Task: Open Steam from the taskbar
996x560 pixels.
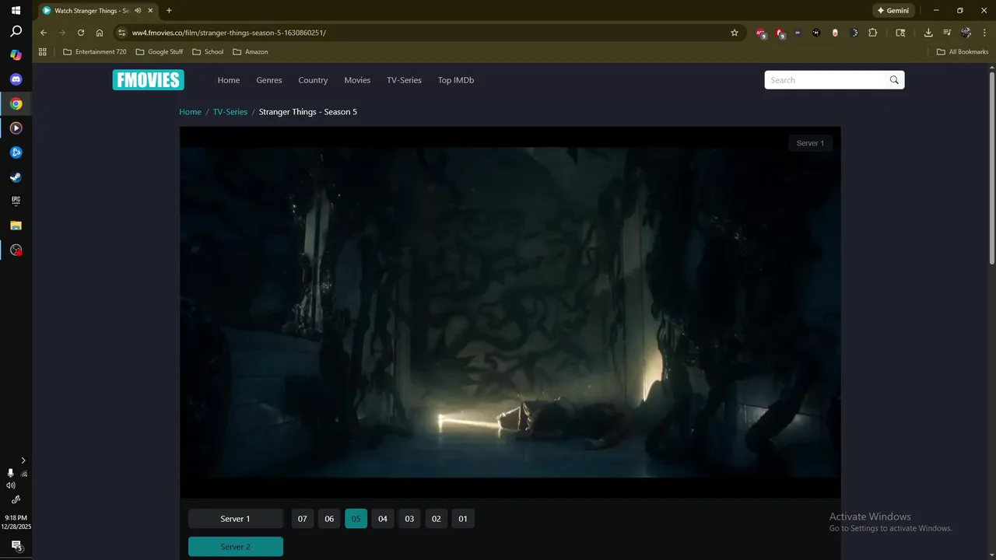Action: click(16, 177)
